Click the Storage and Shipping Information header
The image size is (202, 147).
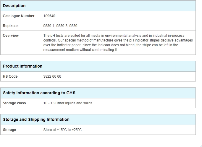(x=98, y=119)
